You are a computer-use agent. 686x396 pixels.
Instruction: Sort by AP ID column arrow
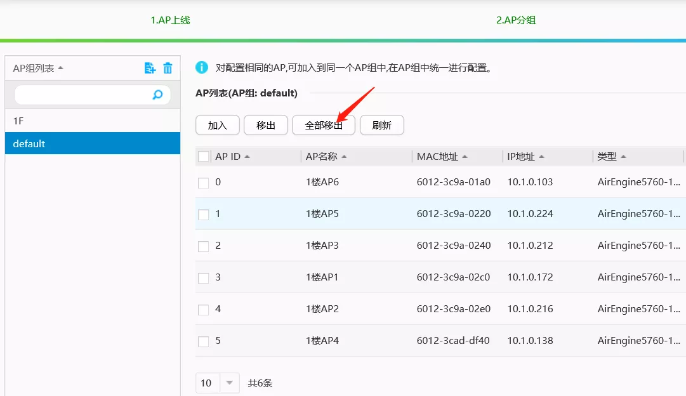pos(247,157)
